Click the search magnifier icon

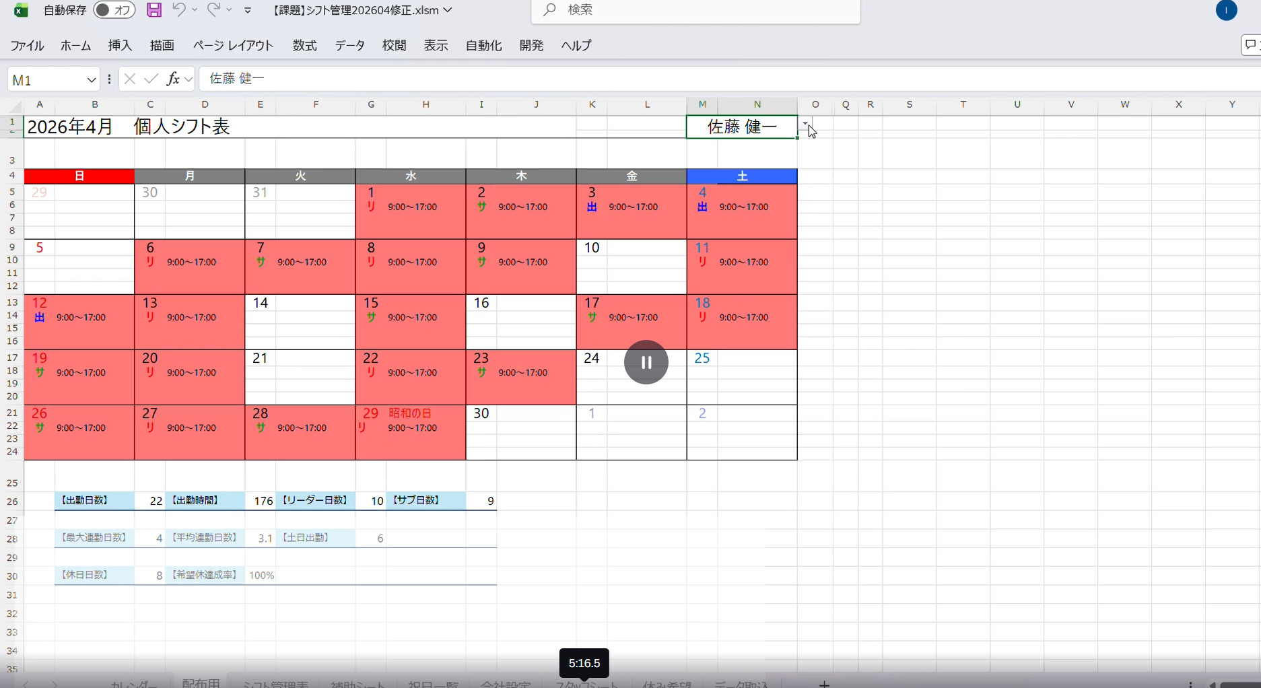550,10
